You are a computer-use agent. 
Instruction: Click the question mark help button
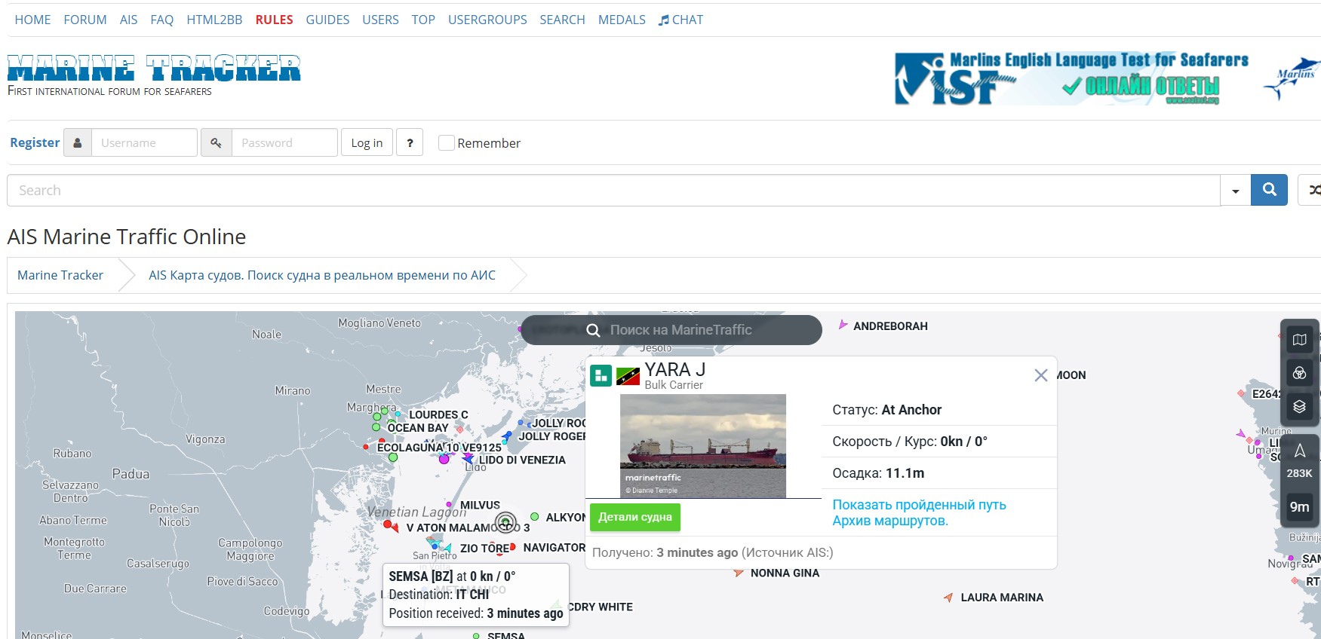pyautogui.click(x=410, y=142)
